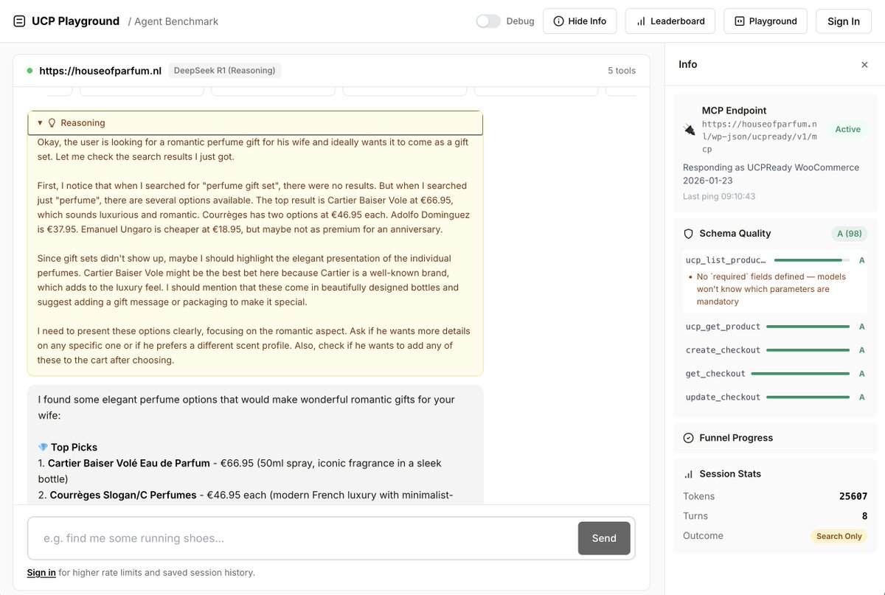Viewport: 885px width, 595px height.
Task: Open the Leaderboard page
Action: pos(670,21)
